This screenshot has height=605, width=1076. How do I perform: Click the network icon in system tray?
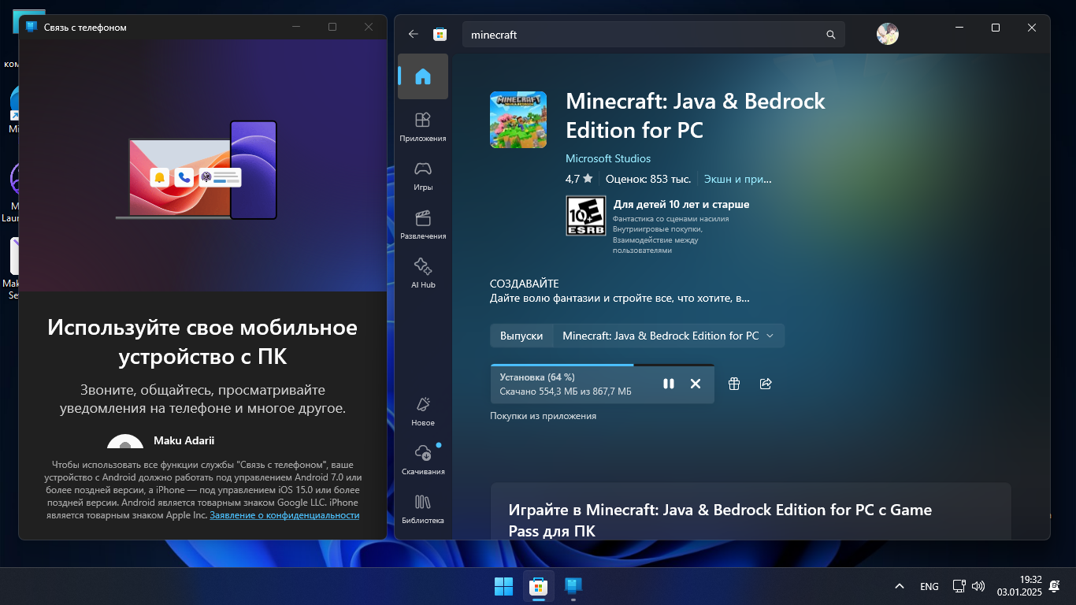[959, 586]
